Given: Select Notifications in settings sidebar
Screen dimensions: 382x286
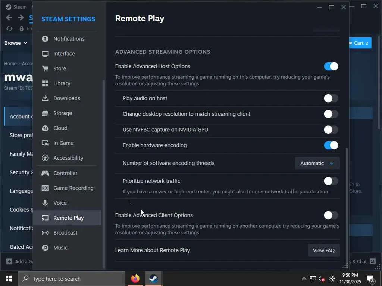Looking at the screenshot, I should click(67, 39).
